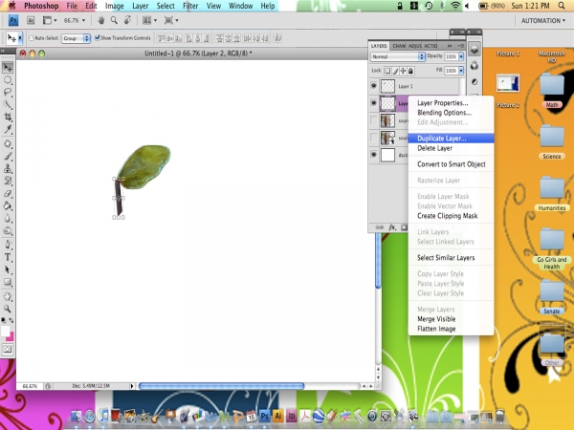Choose Blending Options... from context menu
574x430 pixels.
[x=444, y=113]
